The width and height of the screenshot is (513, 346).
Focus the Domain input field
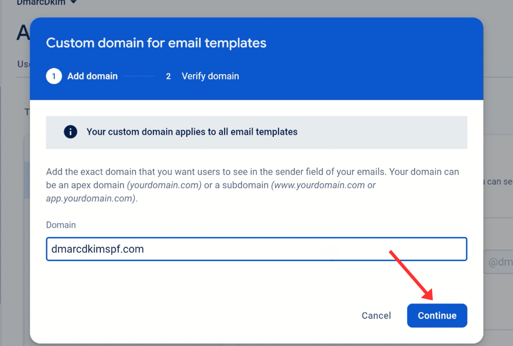point(256,249)
